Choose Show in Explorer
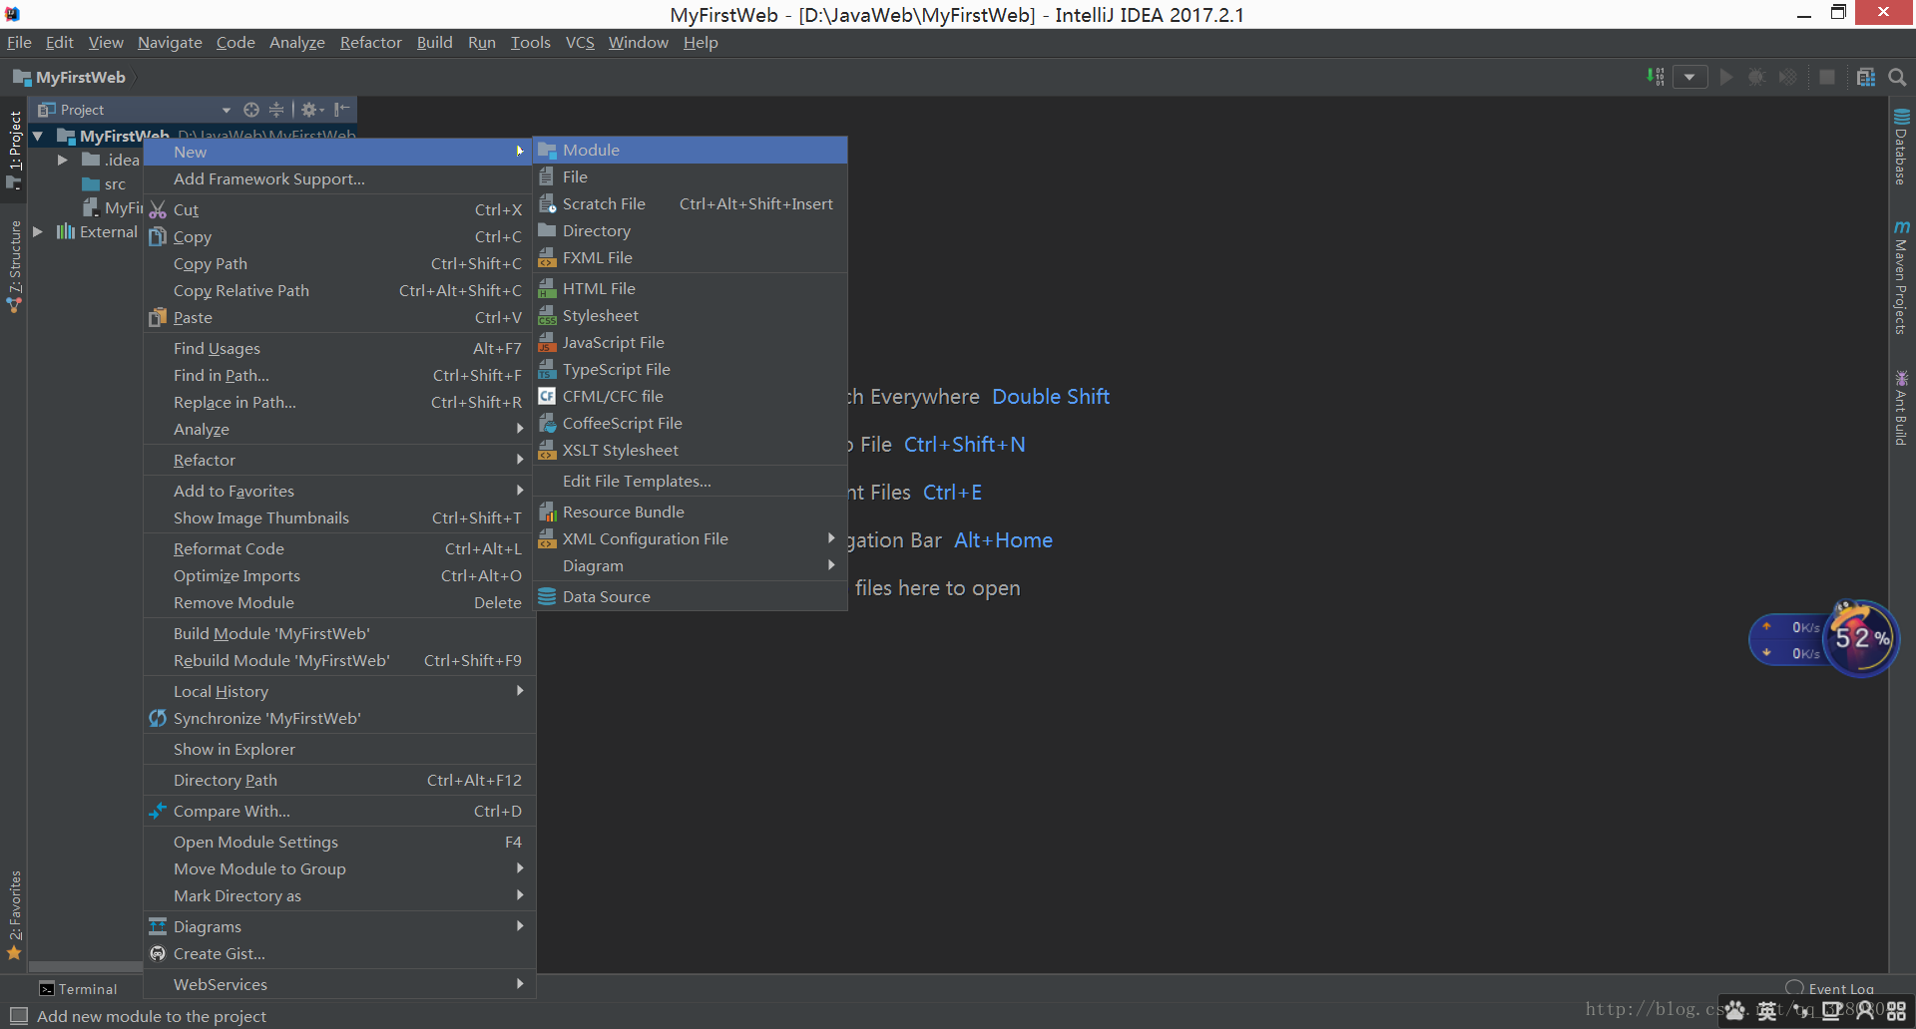The image size is (1916, 1029). point(339,749)
